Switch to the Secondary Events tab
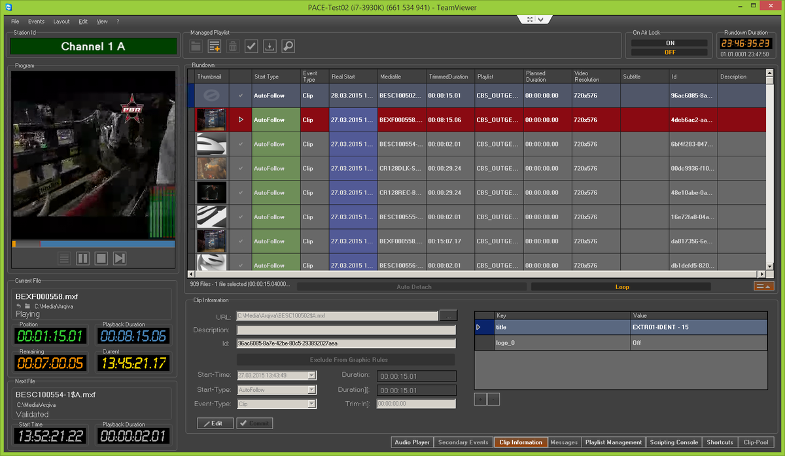 [x=463, y=442]
